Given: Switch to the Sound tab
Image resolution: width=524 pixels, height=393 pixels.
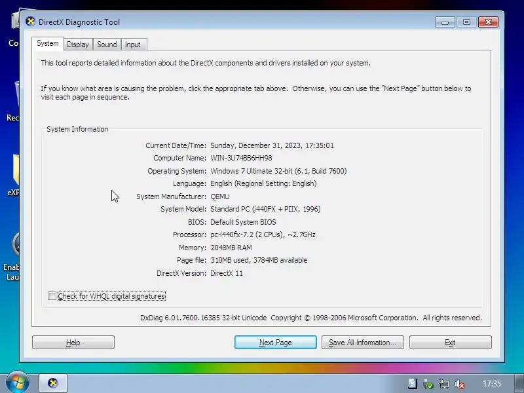Looking at the screenshot, I should tap(107, 45).
